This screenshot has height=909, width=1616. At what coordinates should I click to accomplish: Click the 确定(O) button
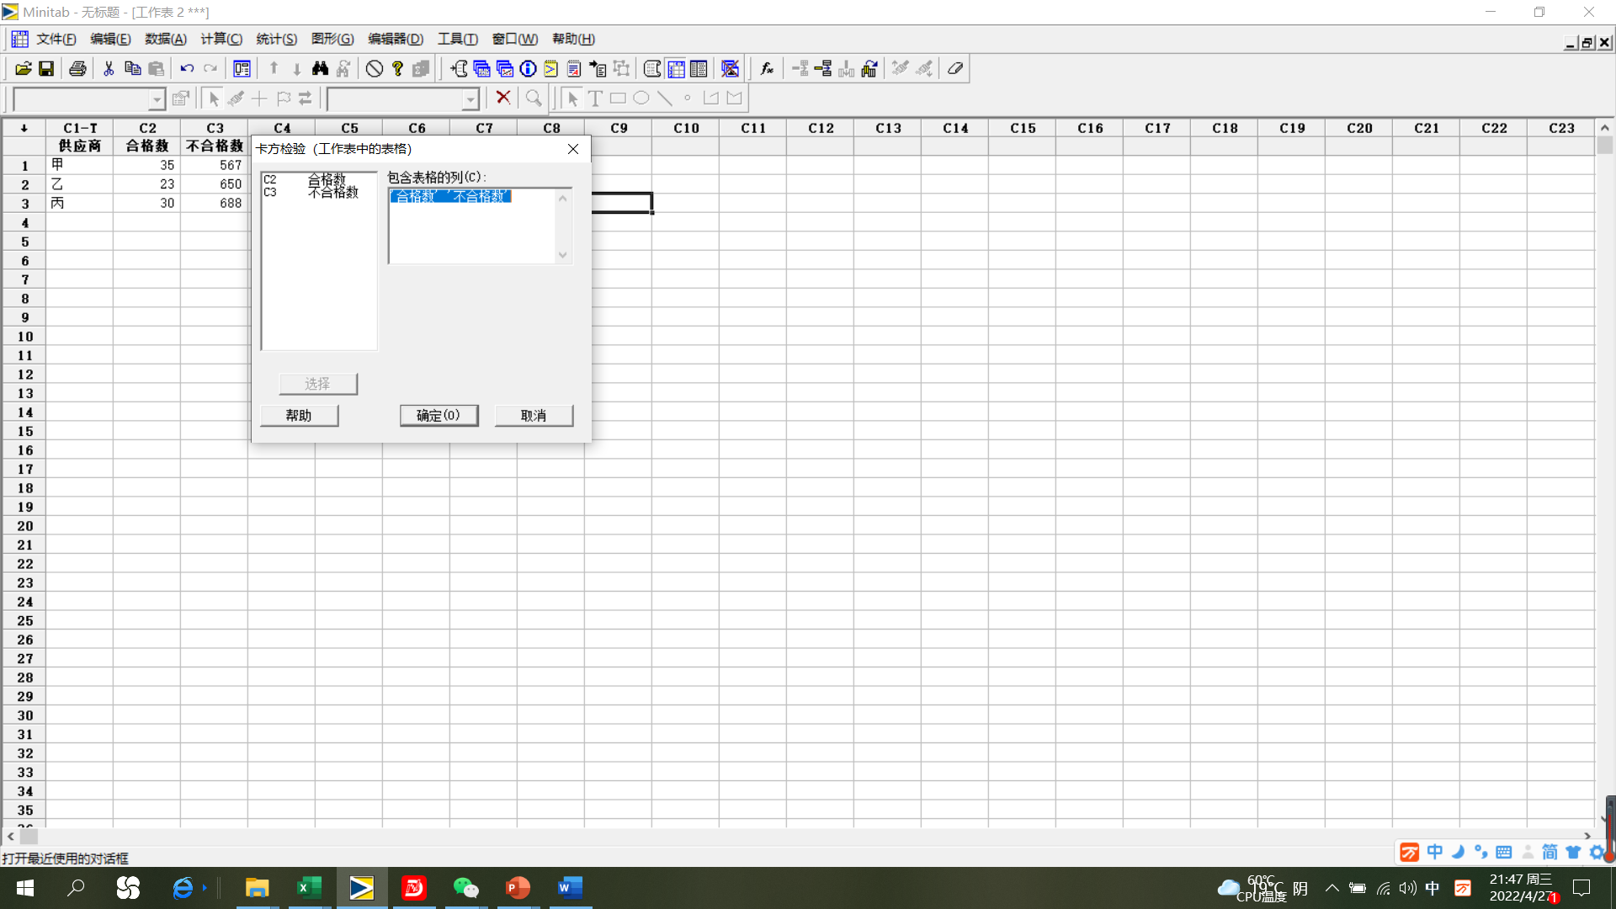(x=439, y=416)
